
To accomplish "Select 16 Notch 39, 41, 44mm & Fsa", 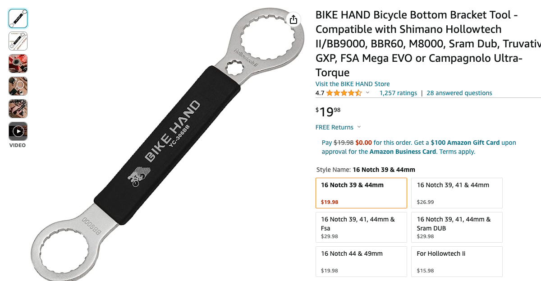I will [x=361, y=227].
